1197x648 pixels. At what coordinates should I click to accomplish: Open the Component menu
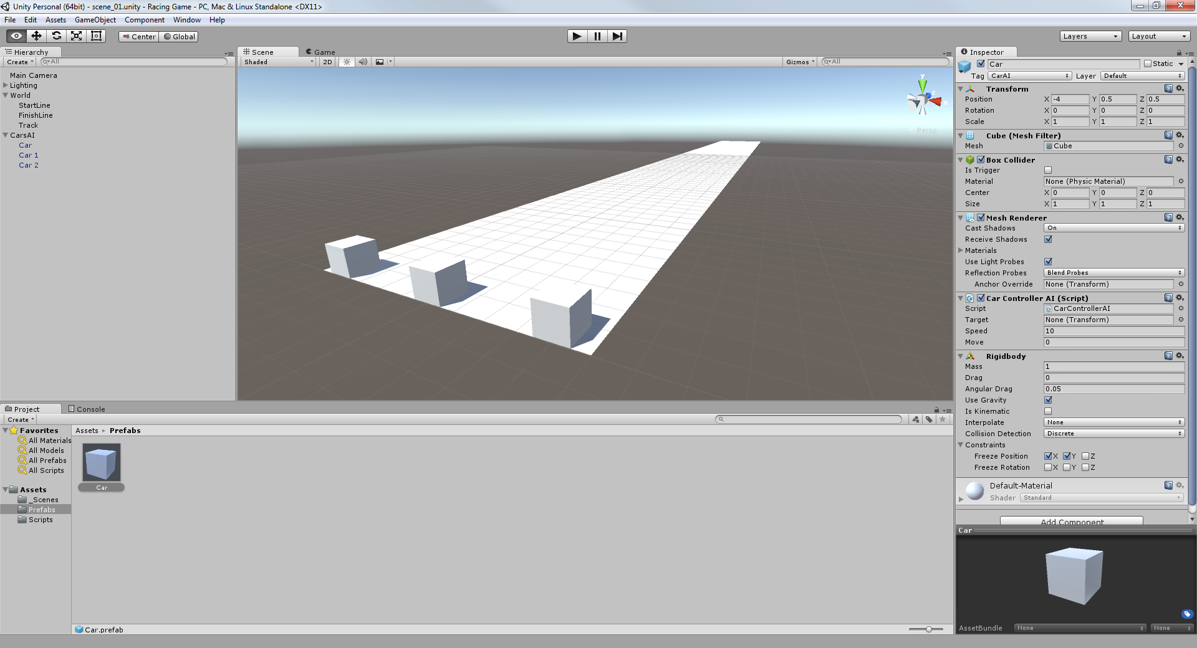[x=145, y=20]
